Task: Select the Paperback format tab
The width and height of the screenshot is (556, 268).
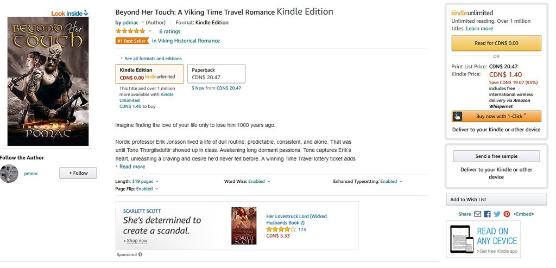Action: [216, 74]
